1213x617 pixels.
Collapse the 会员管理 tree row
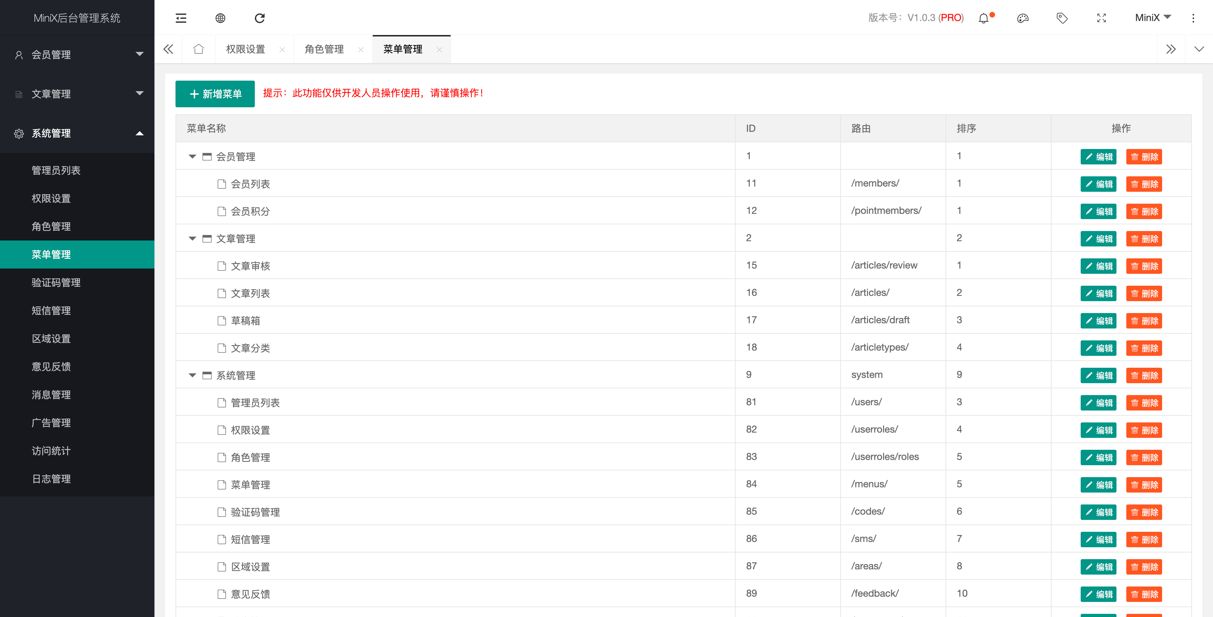coord(192,157)
